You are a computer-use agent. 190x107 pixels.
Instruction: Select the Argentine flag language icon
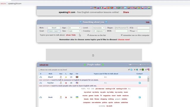[125, 8]
